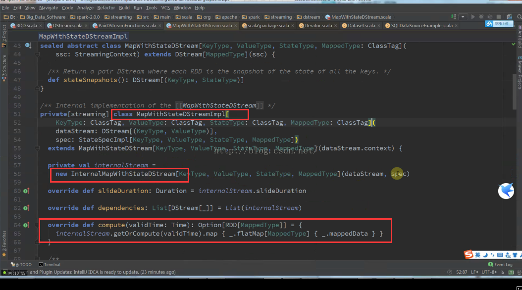The height and width of the screenshot is (290, 522).
Task: Click the Sogou input method S logo
Action: tap(469, 254)
